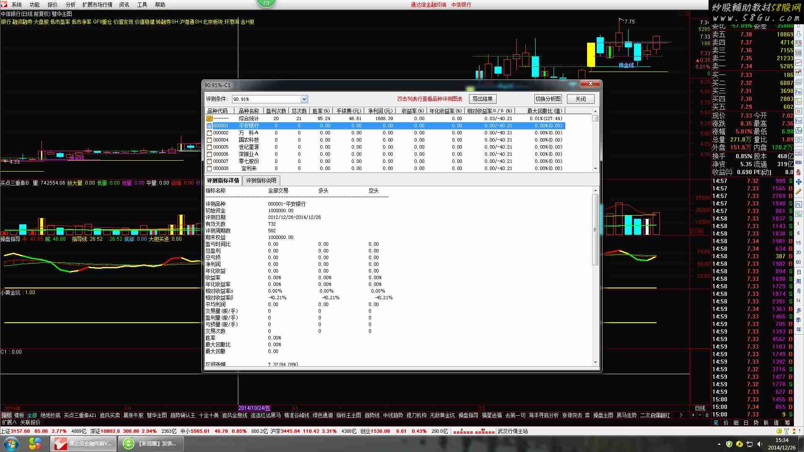Select the 000002 万科A row in list

(249, 133)
